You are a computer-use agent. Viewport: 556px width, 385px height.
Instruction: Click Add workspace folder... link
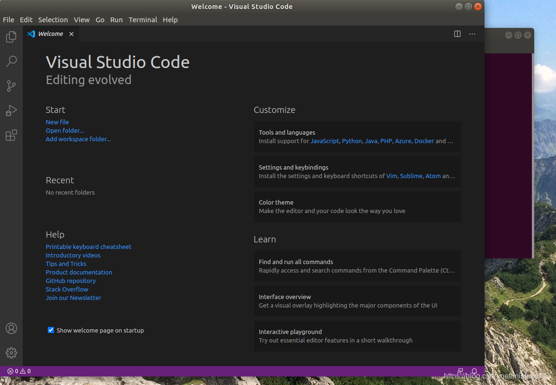[x=79, y=139]
